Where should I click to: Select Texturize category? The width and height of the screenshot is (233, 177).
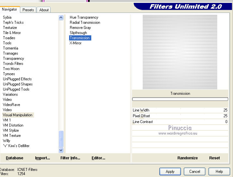(x=10, y=28)
